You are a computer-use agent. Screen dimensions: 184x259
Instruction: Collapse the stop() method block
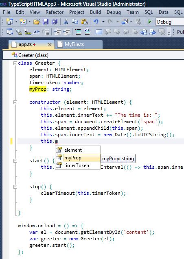15,187
